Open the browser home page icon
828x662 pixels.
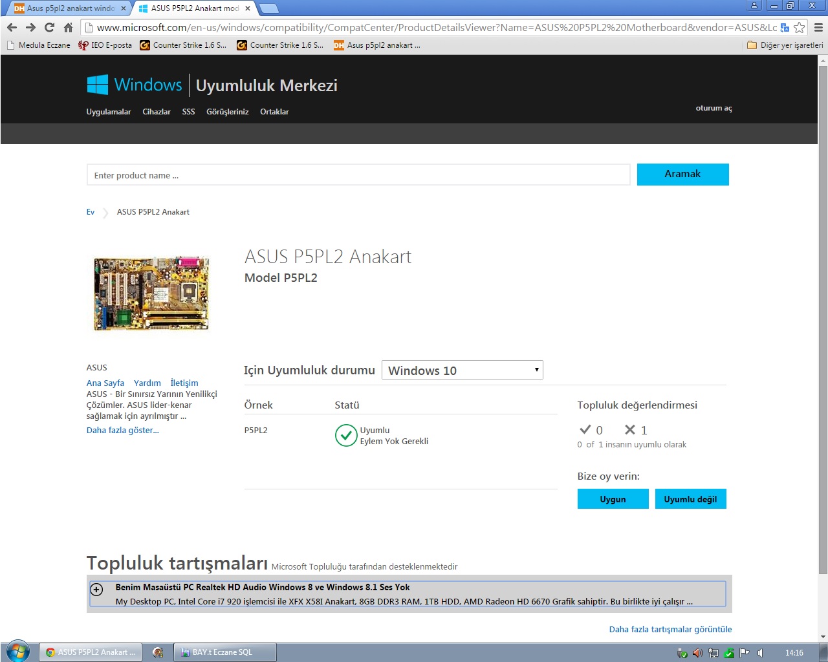[x=68, y=27]
